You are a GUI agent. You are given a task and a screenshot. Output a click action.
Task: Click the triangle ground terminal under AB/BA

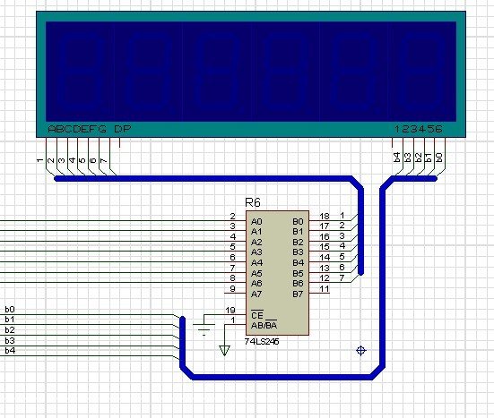click(x=225, y=350)
